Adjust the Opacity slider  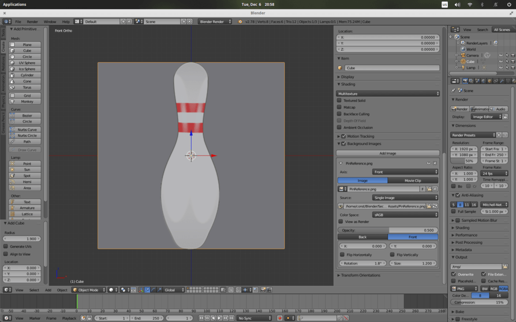pos(387,230)
